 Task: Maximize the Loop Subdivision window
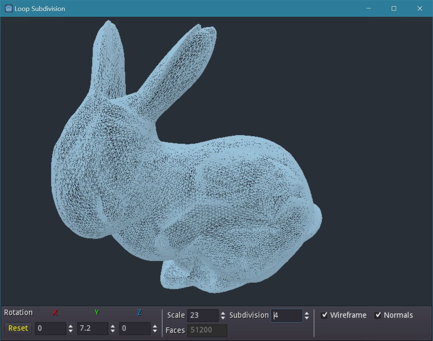(x=394, y=8)
